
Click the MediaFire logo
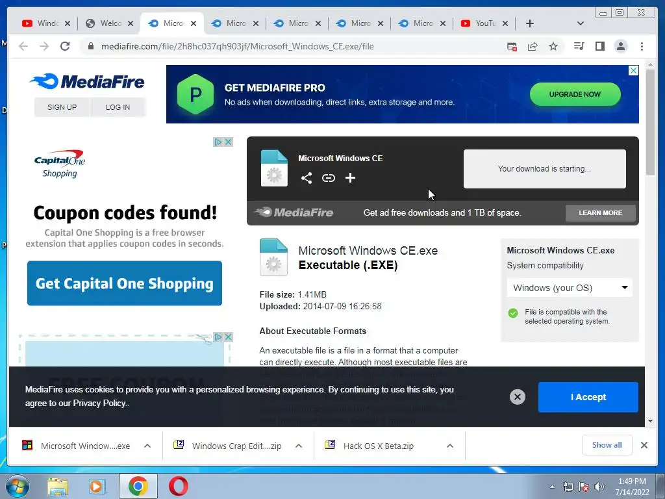tap(88, 81)
